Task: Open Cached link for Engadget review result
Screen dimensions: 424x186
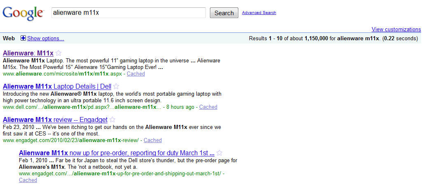Action: tap(153, 140)
